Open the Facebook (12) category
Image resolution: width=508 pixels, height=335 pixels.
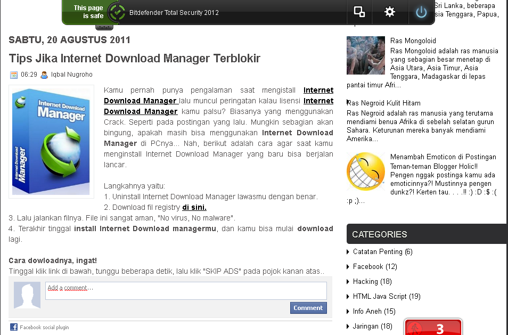pyautogui.click(x=375, y=267)
